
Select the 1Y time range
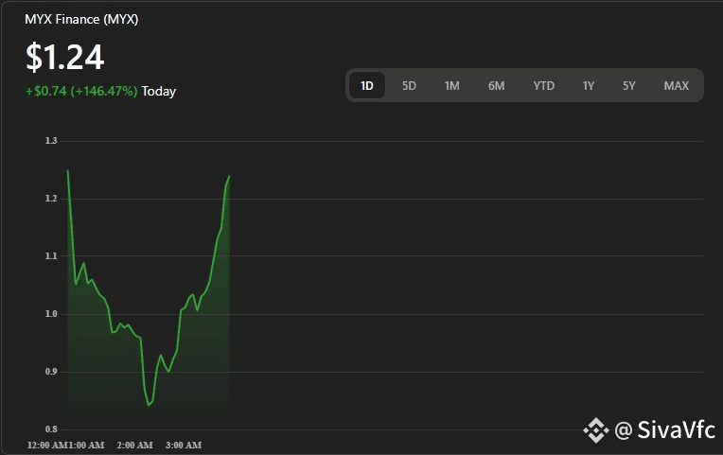588,86
